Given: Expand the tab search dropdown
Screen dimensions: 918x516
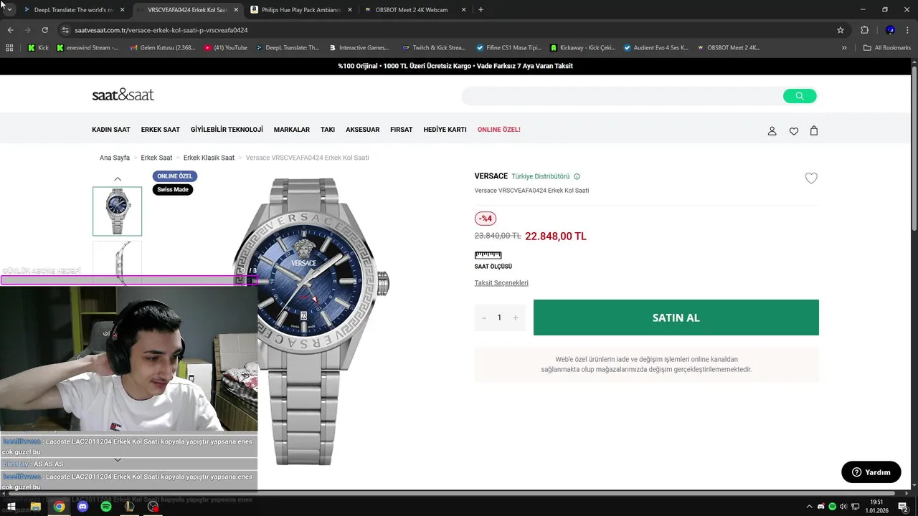Looking at the screenshot, I should point(9,10).
